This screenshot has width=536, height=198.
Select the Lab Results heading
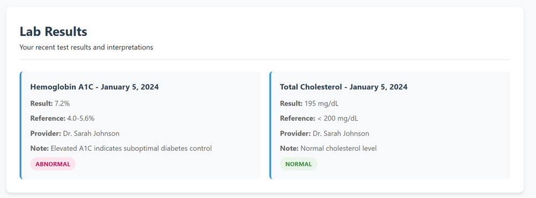[53, 32]
